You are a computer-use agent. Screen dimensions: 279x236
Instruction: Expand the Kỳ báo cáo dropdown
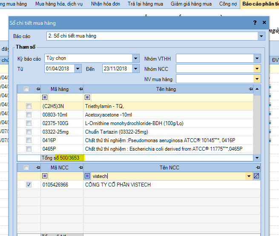(x=135, y=58)
